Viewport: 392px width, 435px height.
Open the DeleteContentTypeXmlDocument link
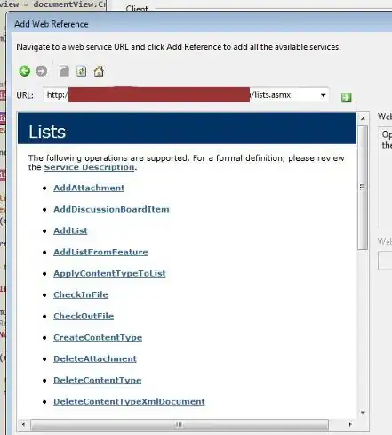[x=129, y=401]
